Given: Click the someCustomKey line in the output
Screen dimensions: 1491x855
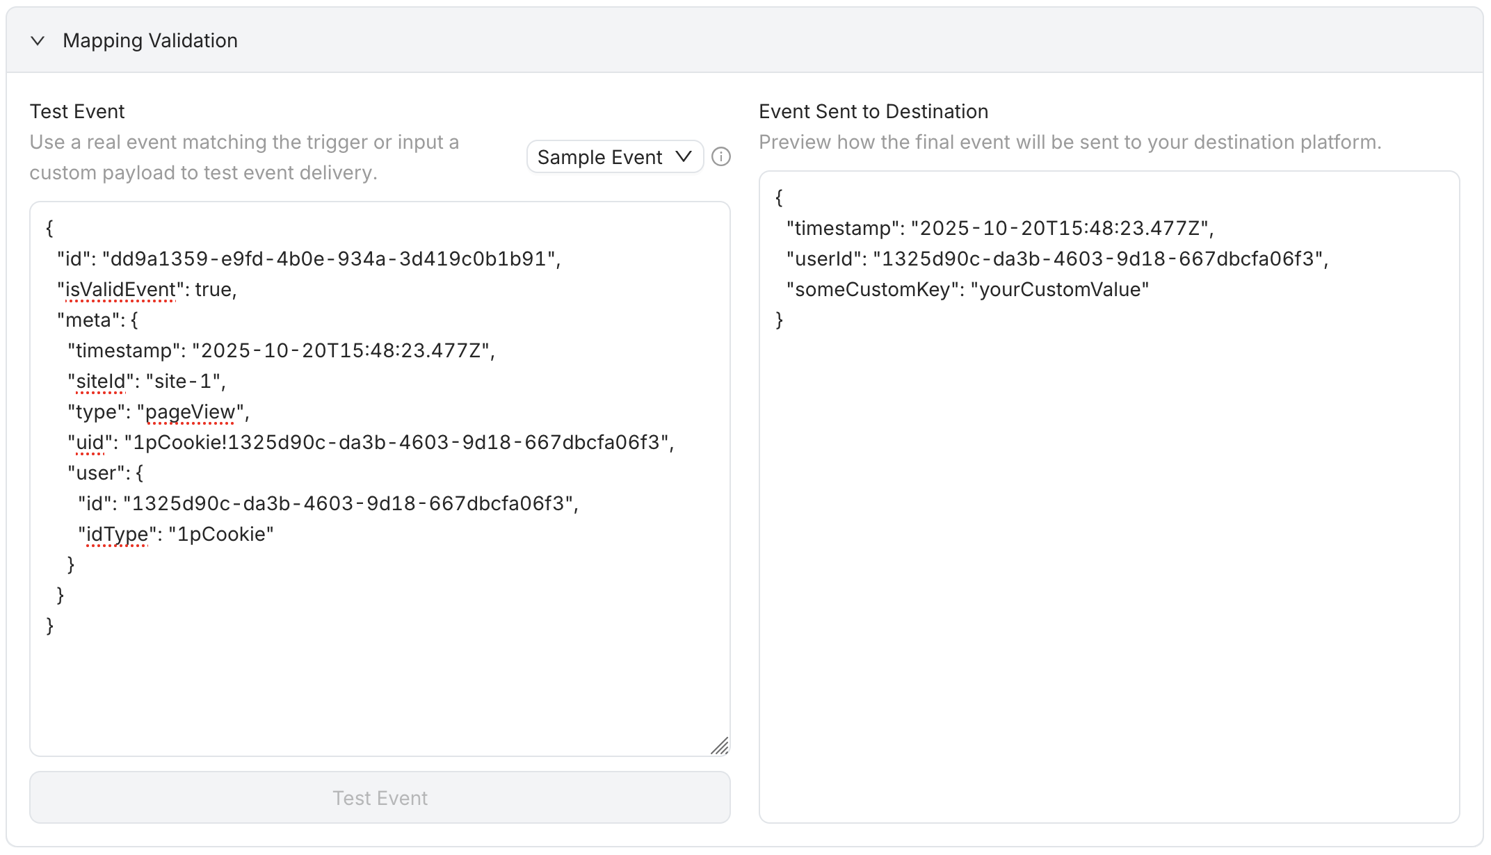Looking at the screenshot, I should 967,290.
